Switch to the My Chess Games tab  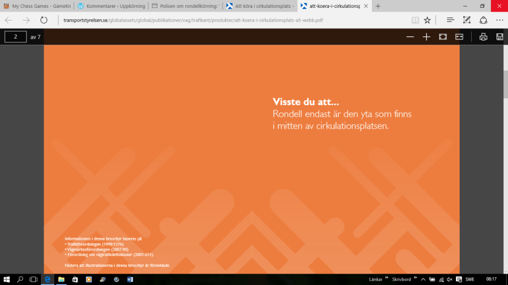(36, 6)
